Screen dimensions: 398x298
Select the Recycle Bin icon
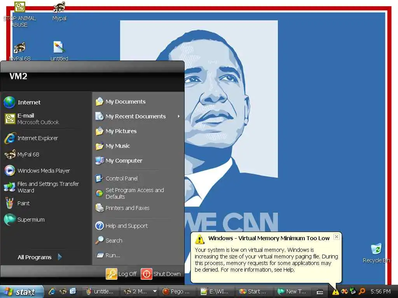coord(376,253)
